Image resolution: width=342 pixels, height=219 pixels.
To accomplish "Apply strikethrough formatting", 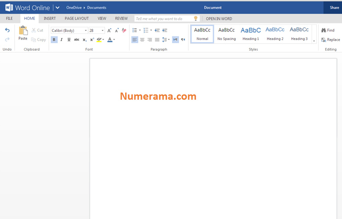I will pyautogui.click(x=77, y=40).
